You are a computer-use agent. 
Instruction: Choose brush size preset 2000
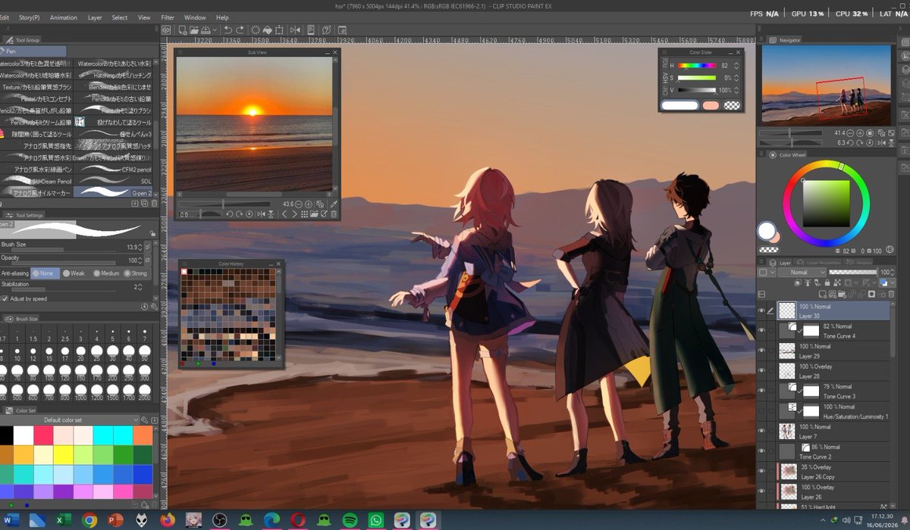pyautogui.click(x=144, y=392)
